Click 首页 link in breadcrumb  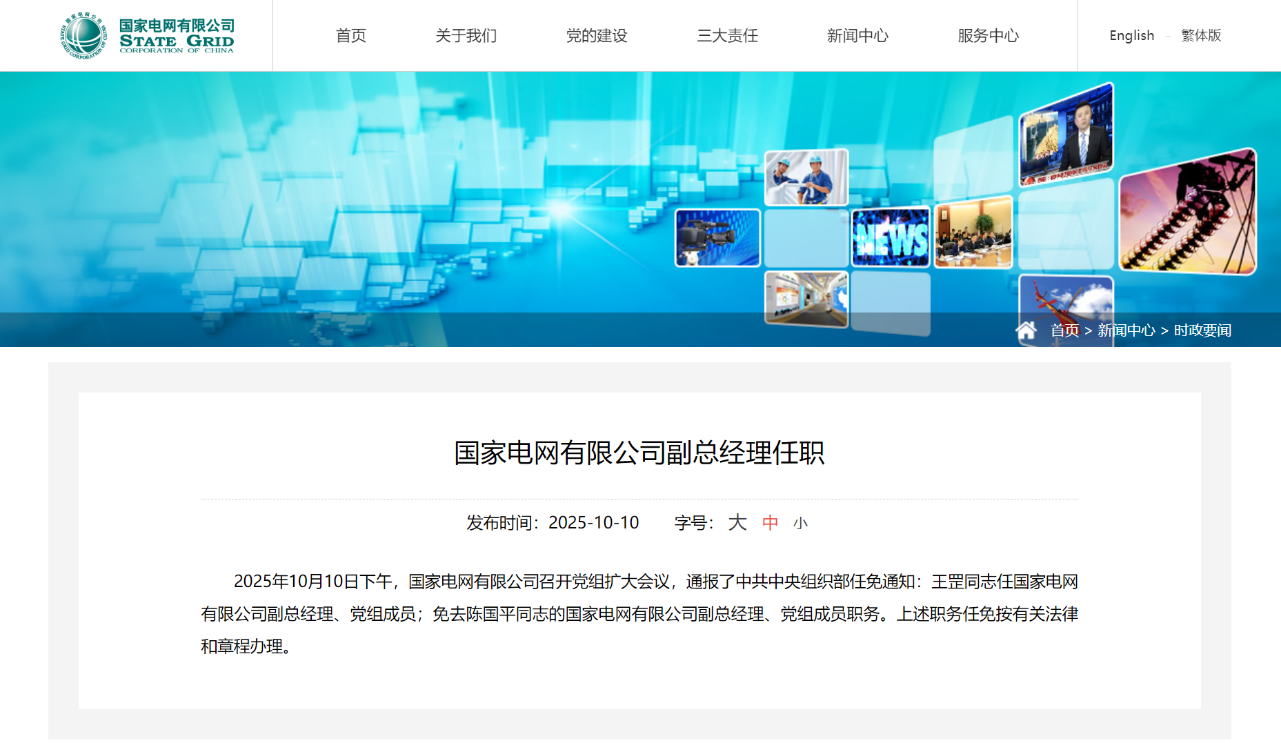[x=1064, y=330]
